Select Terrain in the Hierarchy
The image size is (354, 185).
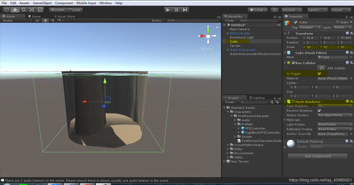tap(235, 46)
